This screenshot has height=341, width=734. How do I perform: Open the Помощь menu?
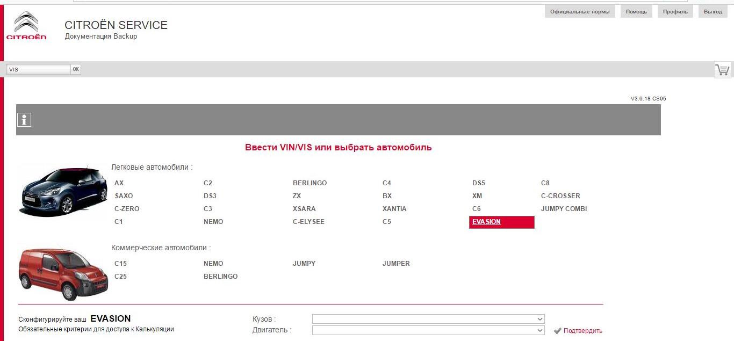(x=636, y=11)
